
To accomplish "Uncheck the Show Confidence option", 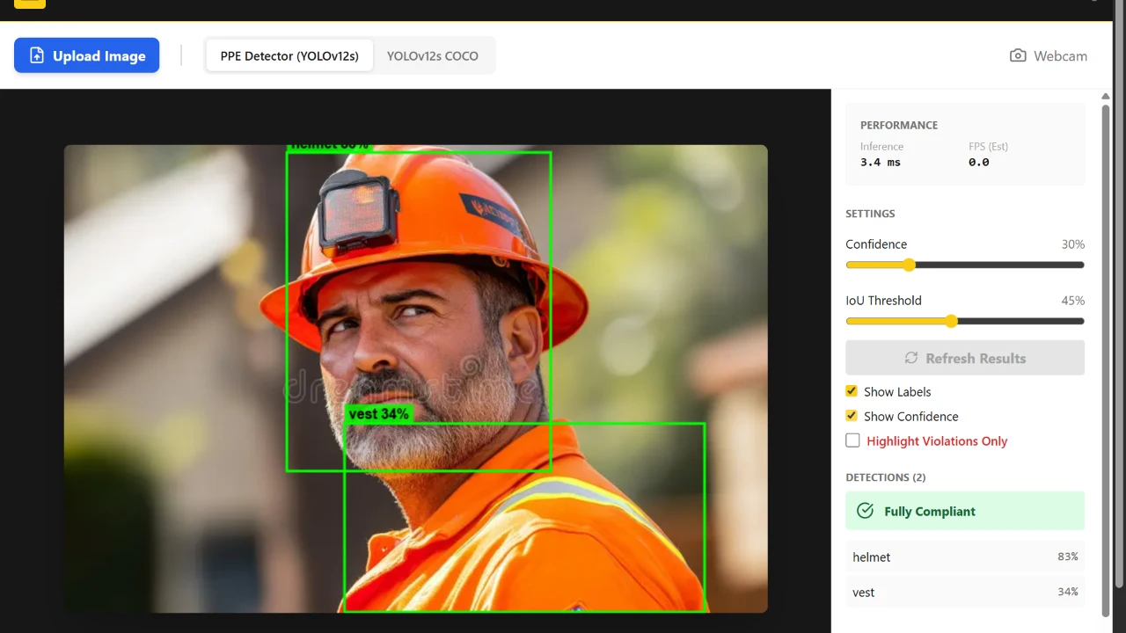I will (851, 415).
